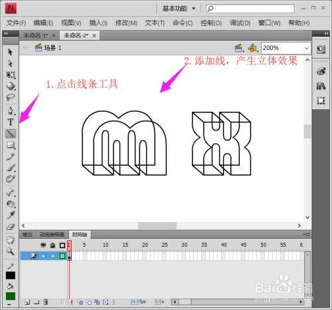Select the Deco tool
The width and height of the screenshot is (332, 310).
pos(11,179)
